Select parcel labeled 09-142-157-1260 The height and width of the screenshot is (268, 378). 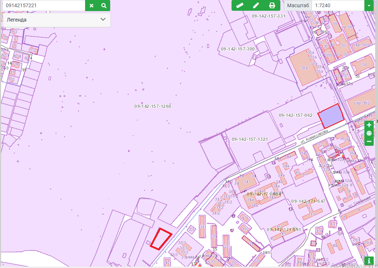click(x=153, y=106)
